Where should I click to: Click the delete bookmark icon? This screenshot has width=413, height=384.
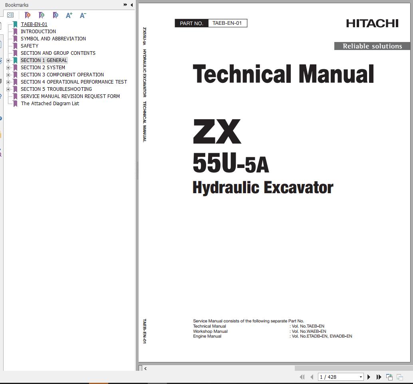click(x=28, y=15)
